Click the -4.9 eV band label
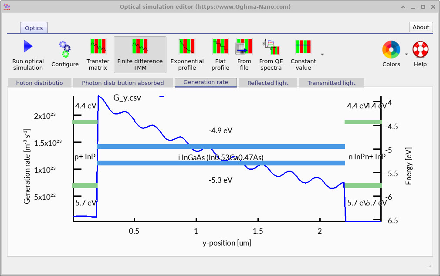This screenshot has height=276, width=440. [220, 131]
